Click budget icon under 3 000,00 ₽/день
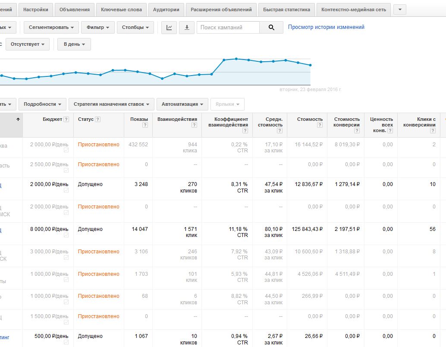 66,257
